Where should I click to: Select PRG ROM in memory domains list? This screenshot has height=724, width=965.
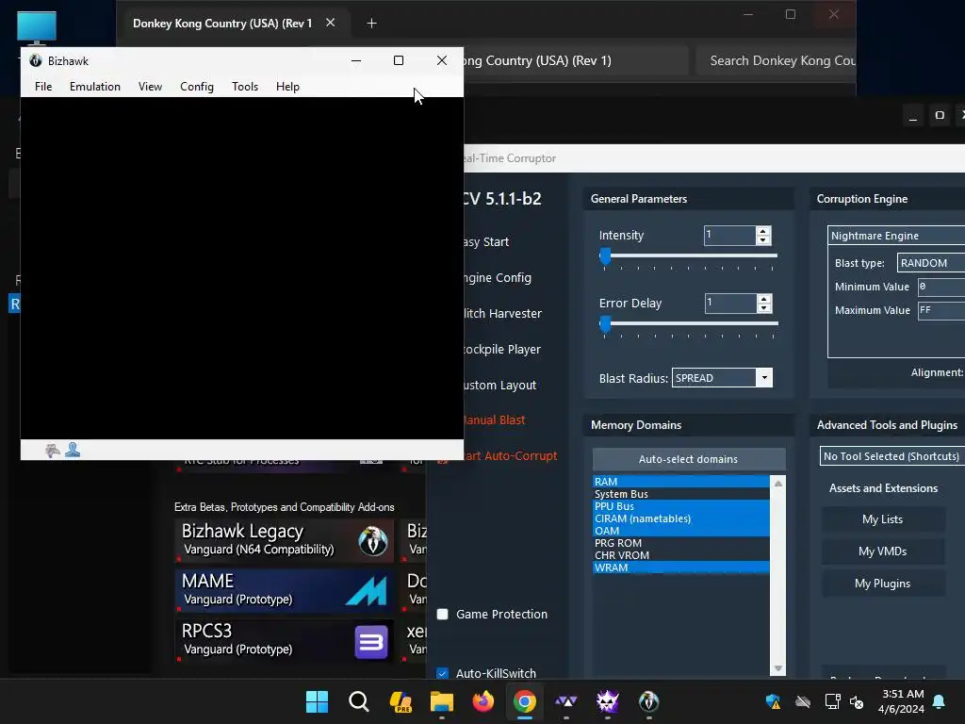click(680, 543)
